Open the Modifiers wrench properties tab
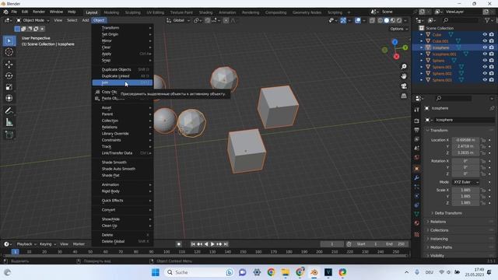The height and width of the screenshot is (280, 498). [417, 178]
